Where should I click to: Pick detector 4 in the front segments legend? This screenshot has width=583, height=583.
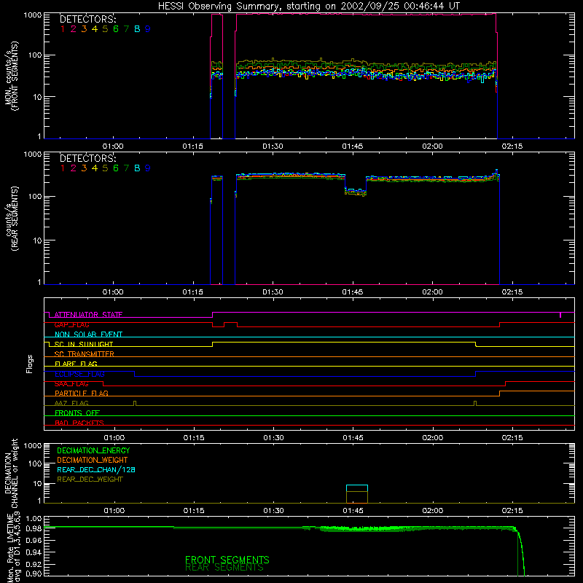click(x=95, y=29)
